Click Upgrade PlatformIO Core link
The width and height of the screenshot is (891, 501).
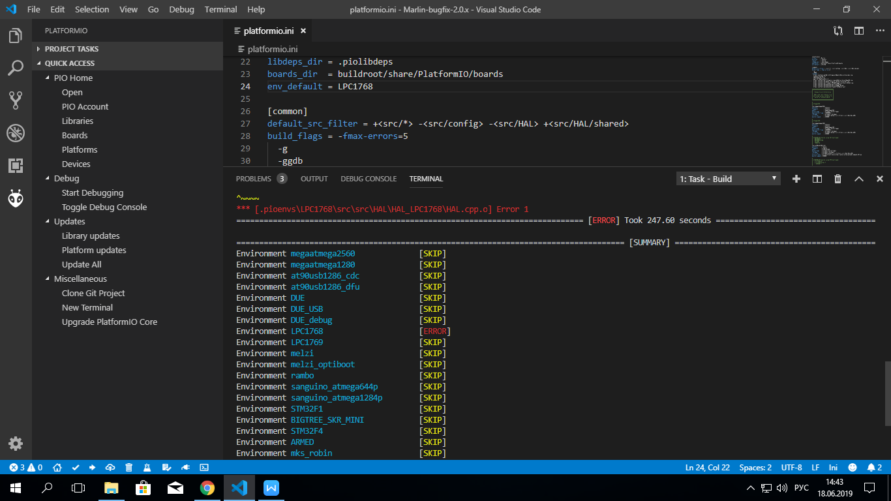coord(110,322)
